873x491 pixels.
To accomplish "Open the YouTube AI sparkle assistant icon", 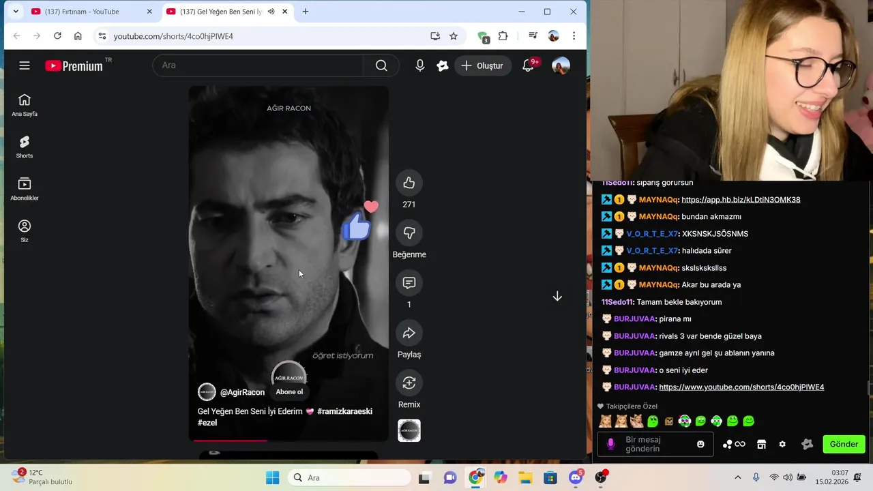I will 443,65.
